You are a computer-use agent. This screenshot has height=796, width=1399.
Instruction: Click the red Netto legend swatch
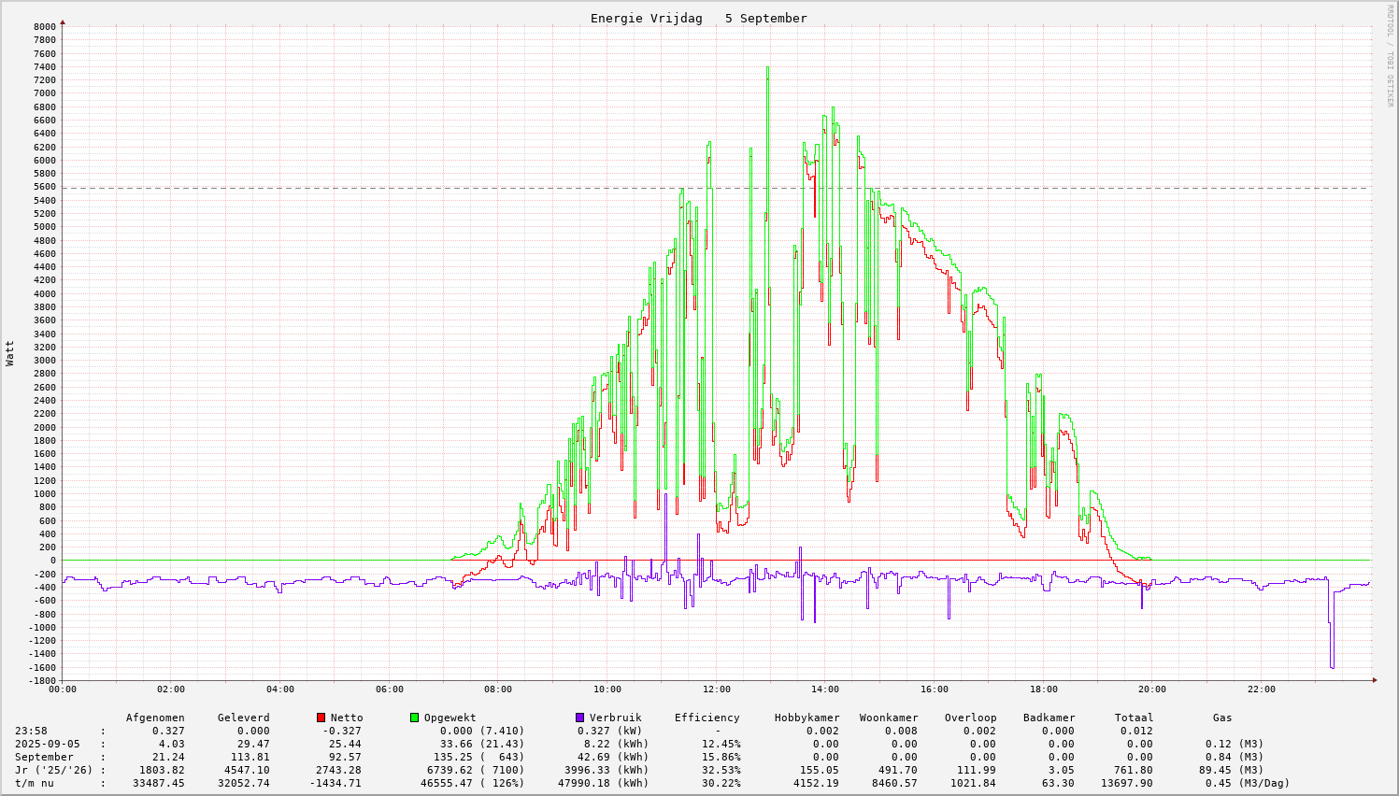(321, 718)
